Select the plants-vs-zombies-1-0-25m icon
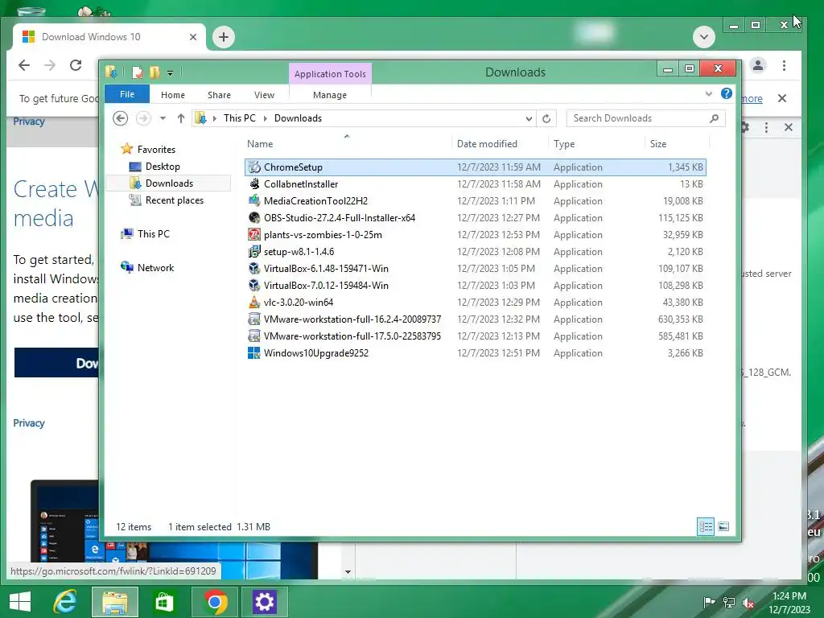The width and height of the screenshot is (824, 618). click(254, 234)
